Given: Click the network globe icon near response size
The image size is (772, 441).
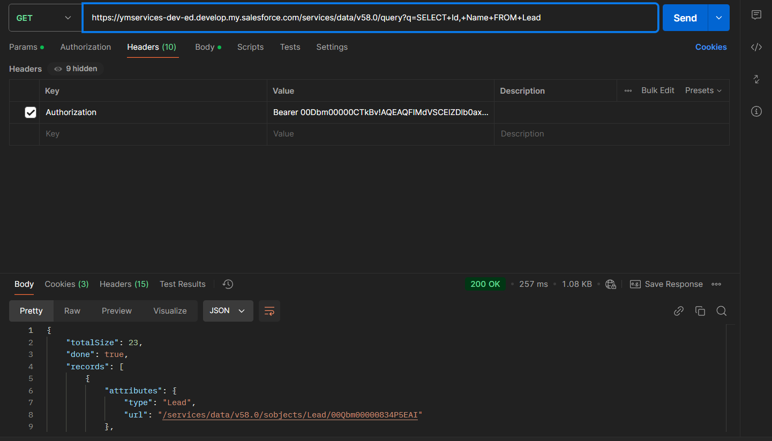Looking at the screenshot, I should coord(610,284).
